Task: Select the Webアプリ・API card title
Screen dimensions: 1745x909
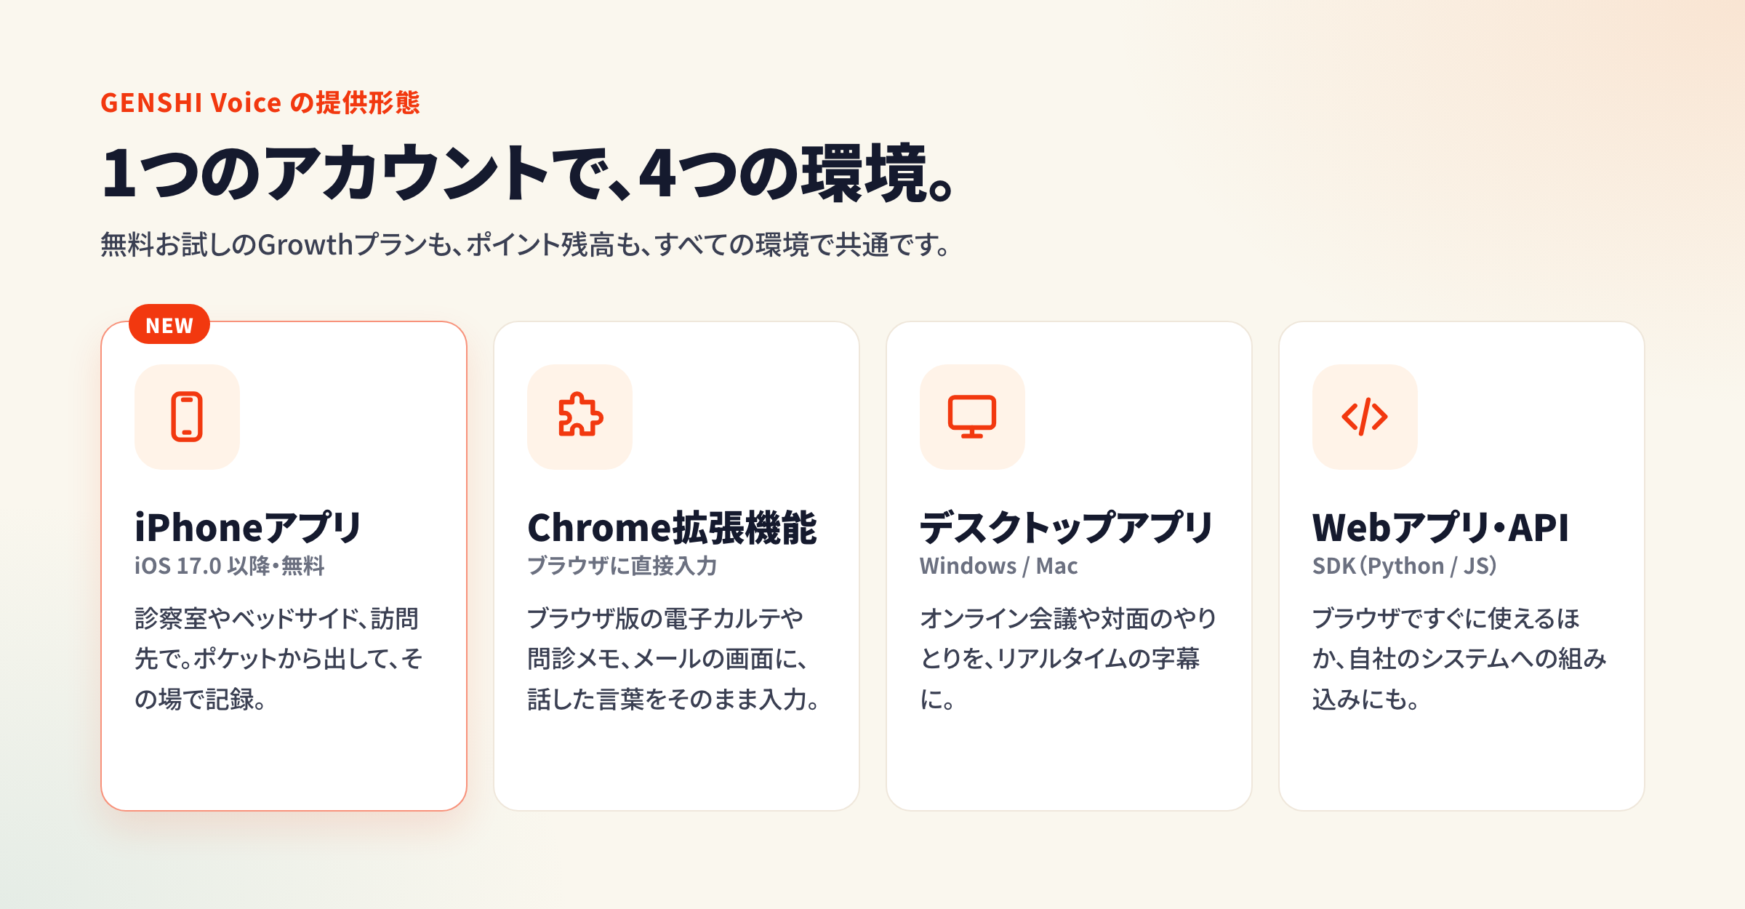Action: 1440,527
